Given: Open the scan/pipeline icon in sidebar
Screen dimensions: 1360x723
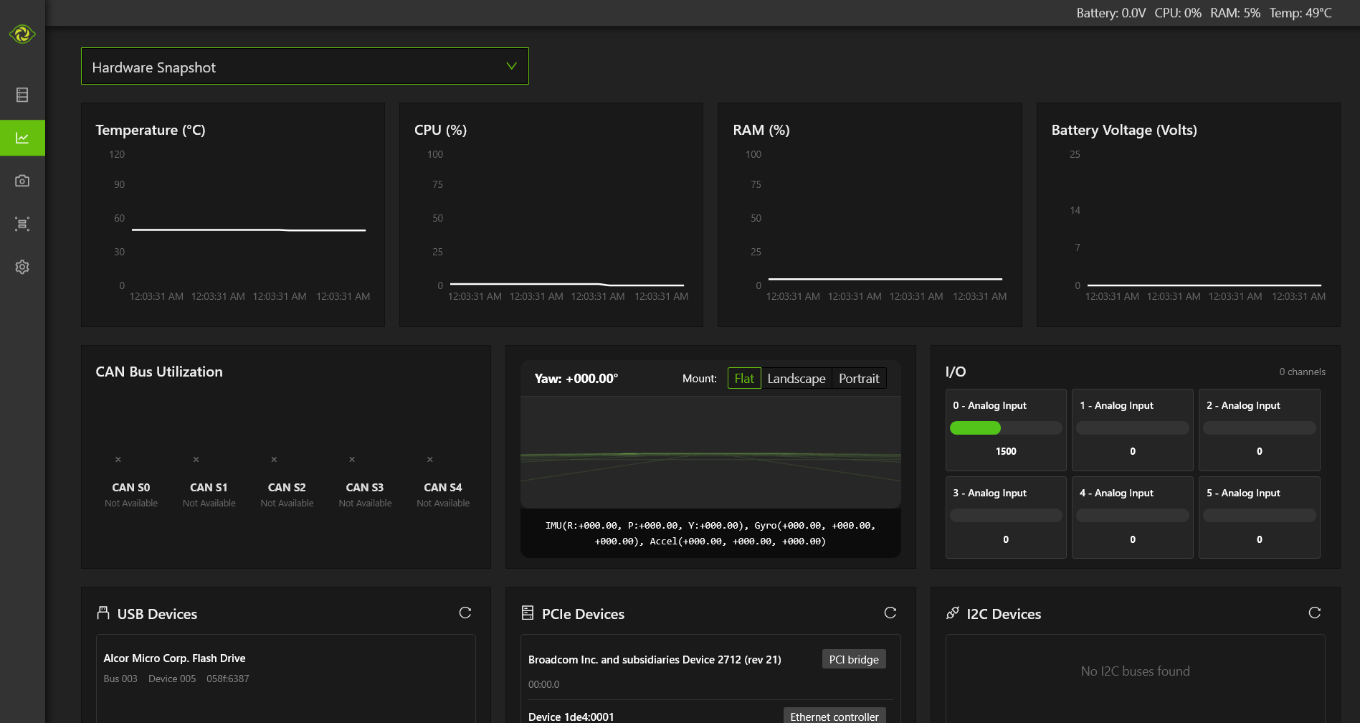Looking at the screenshot, I should pyautogui.click(x=22, y=224).
